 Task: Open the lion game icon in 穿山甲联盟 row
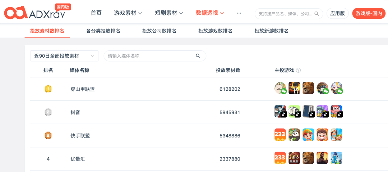coord(308,88)
